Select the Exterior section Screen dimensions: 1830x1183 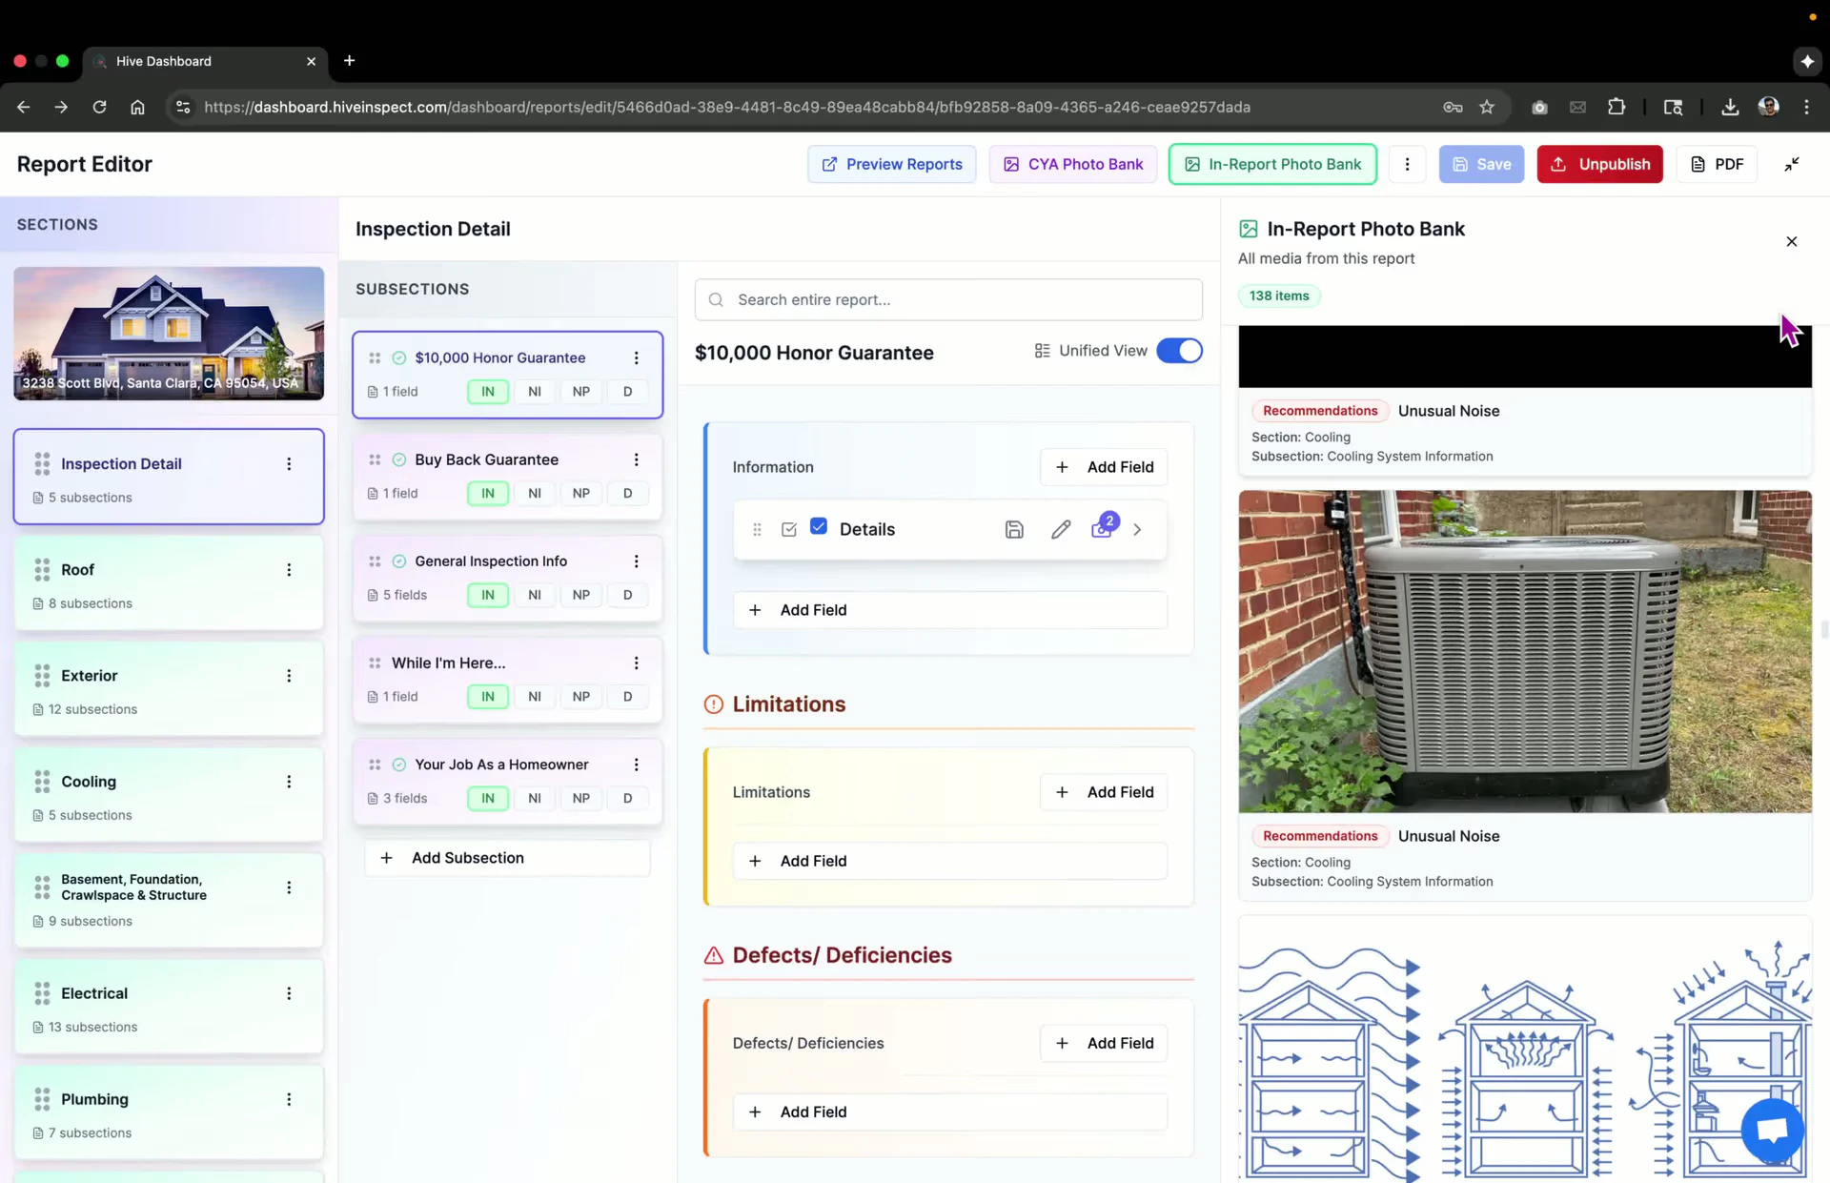tap(169, 688)
